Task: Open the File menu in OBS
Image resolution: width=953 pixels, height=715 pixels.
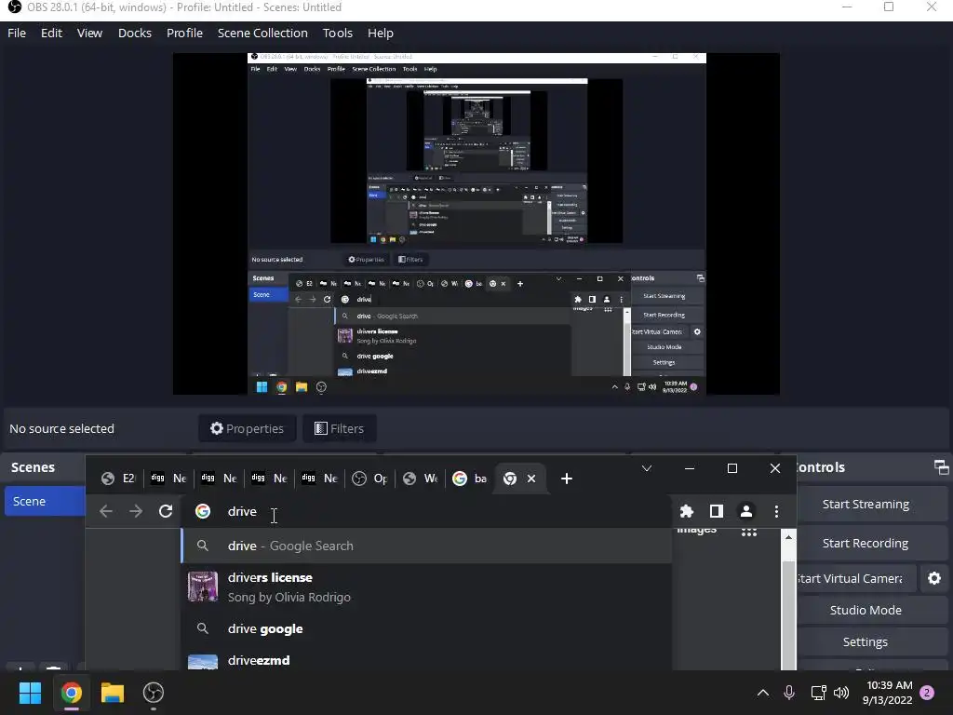Action: (17, 33)
